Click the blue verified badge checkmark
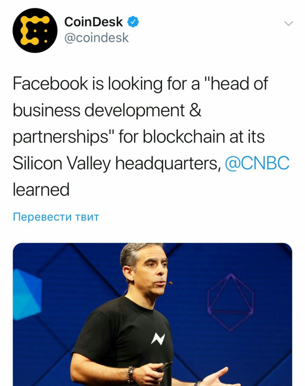 point(133,22)
